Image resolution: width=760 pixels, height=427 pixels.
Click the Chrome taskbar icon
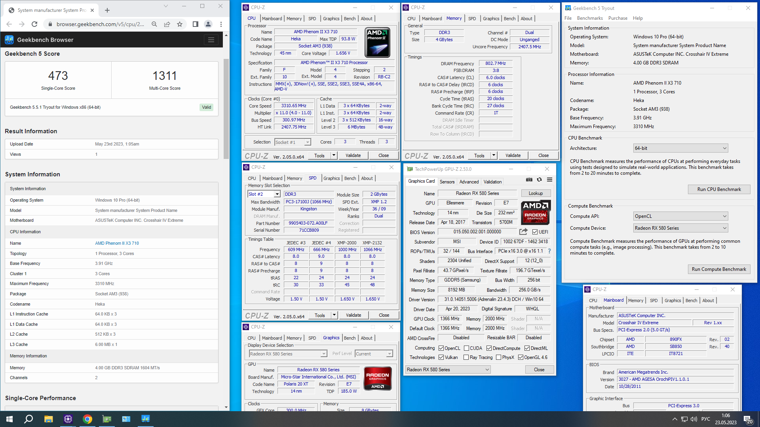[x=87, y=419]
